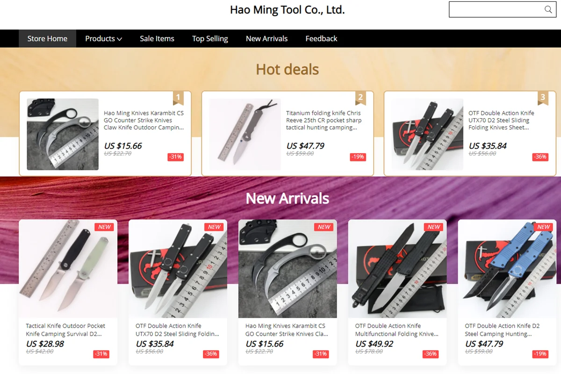The width and height of the screenshot is (561, 374).
Task: View the New Arrivals nav link
Action: 266,38
